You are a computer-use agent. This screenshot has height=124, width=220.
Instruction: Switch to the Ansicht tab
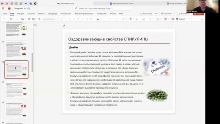113,14
